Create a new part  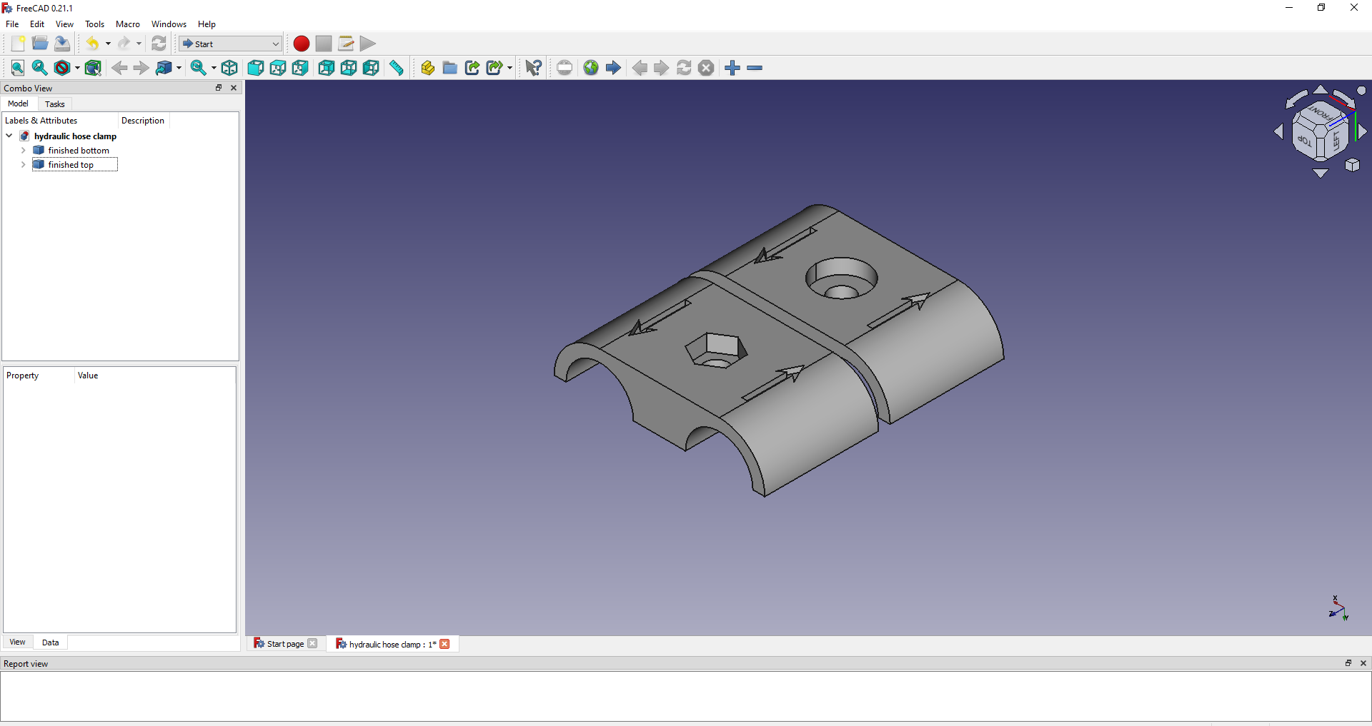point(427,68)
